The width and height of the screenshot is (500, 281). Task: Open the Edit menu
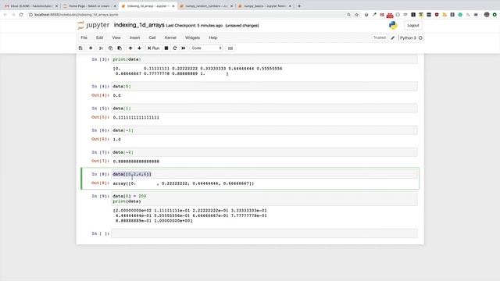(99, 37)
